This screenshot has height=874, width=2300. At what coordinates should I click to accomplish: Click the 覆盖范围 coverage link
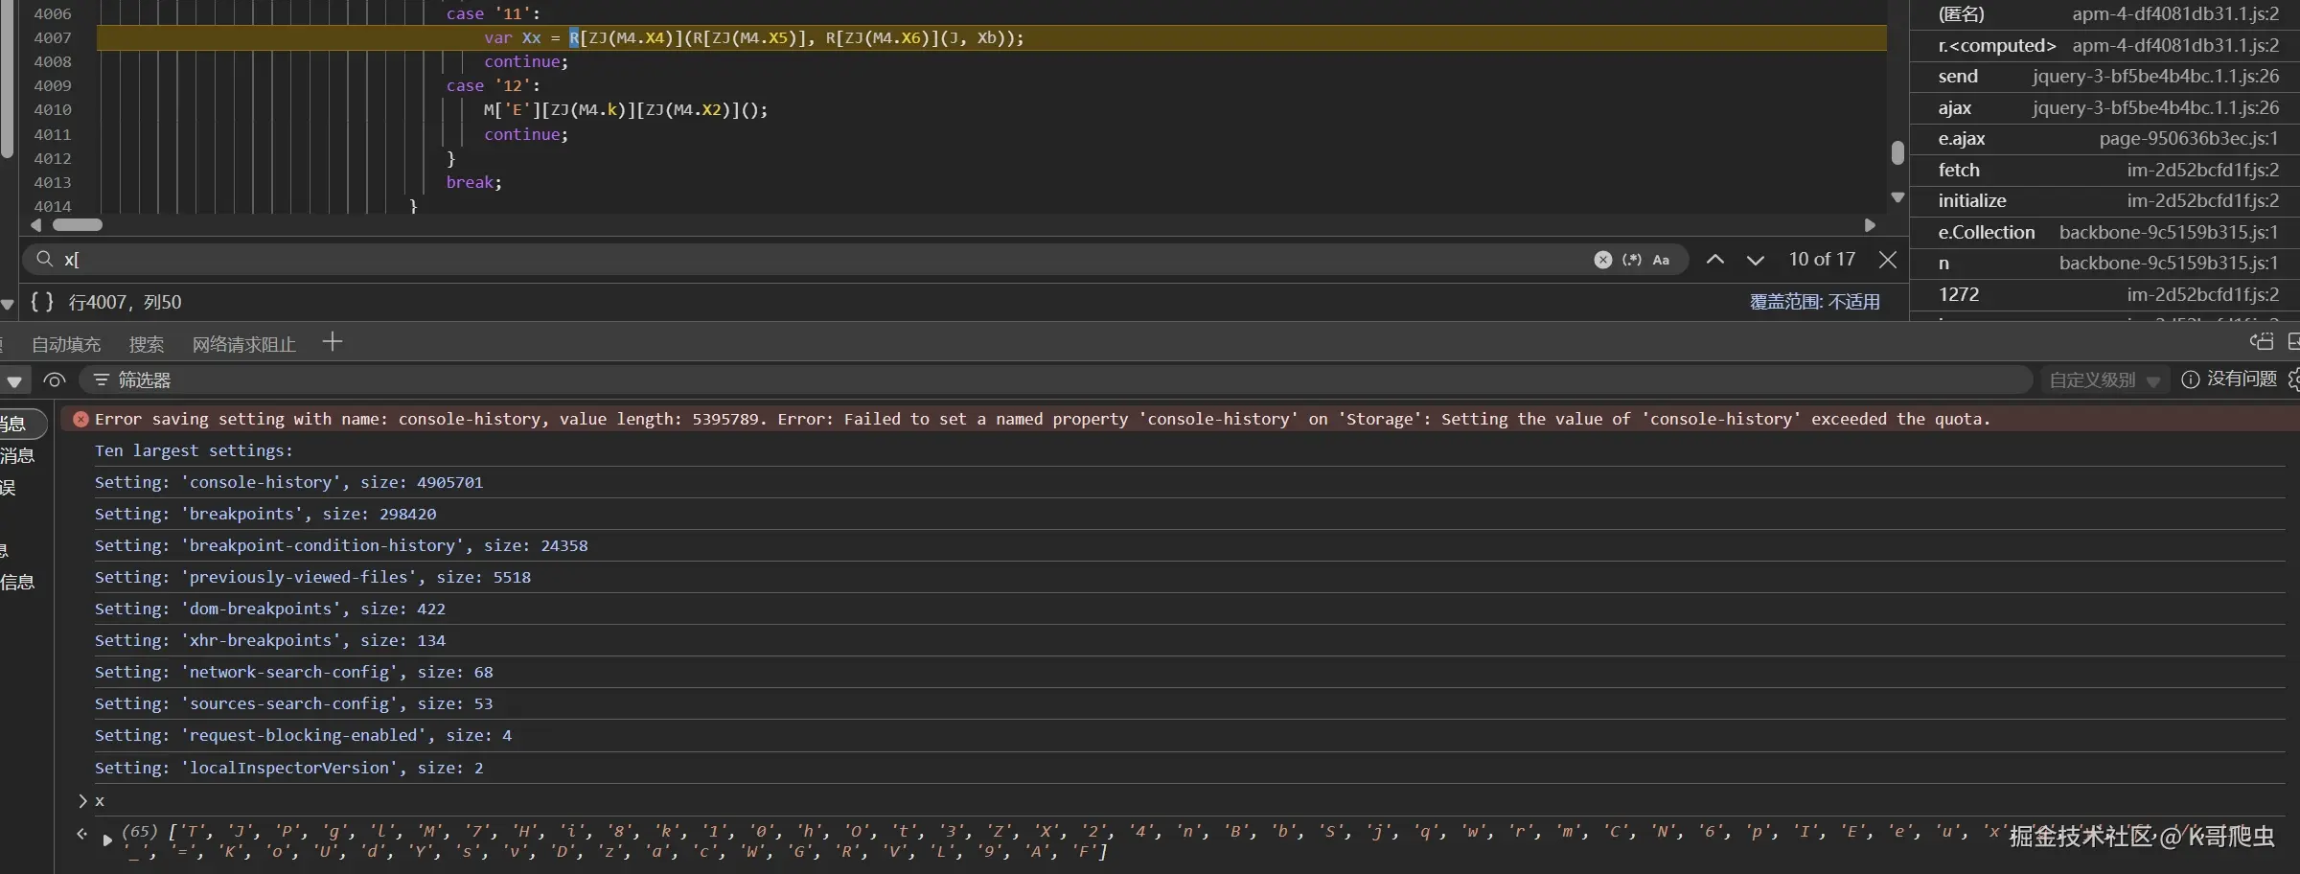point(1814,302)
